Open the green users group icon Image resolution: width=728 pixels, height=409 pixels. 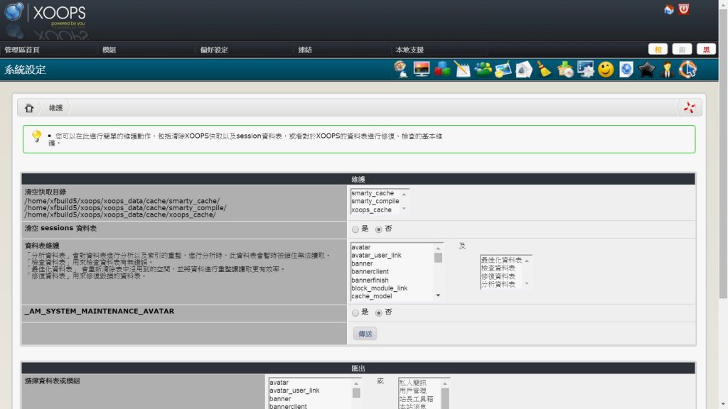pyautogui.click(x=483, y=70)
